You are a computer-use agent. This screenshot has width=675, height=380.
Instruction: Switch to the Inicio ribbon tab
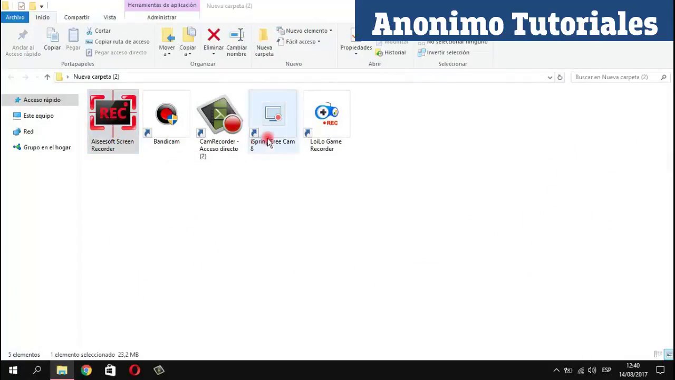point(43,17)
